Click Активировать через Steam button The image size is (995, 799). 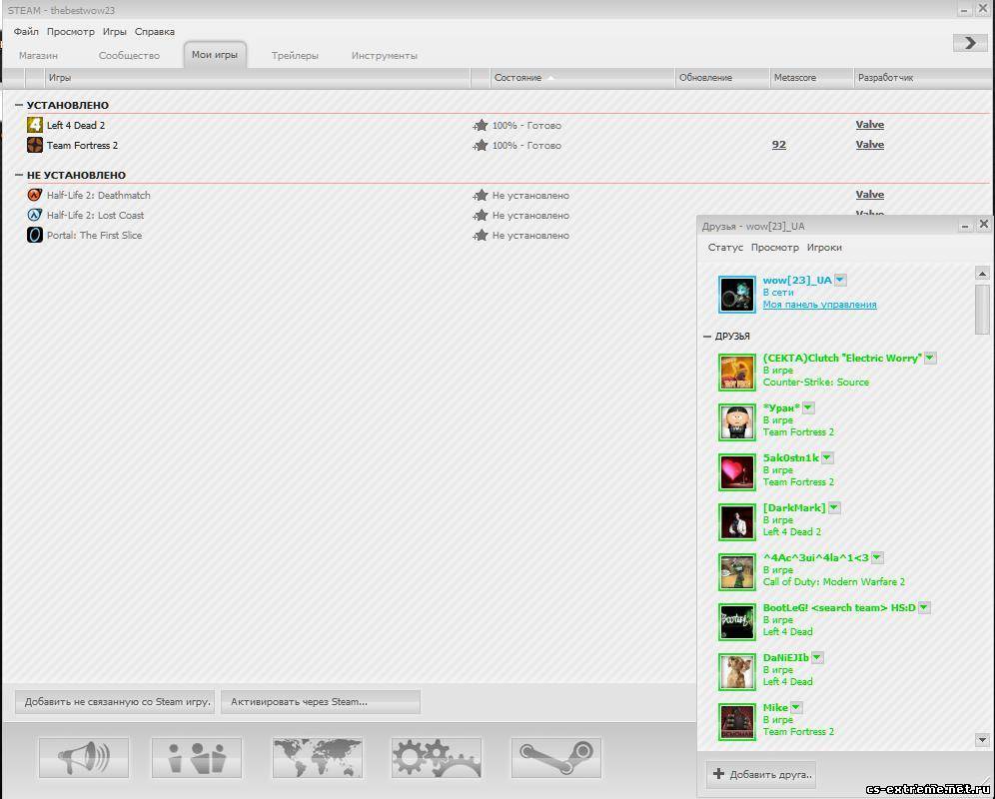(321, 702)
